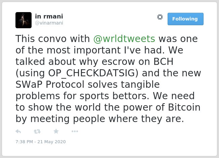Image resolution: width=219 pixels, height=158 pixels.
Task: Click the tweet line about SWaP Protocol
Action: pyautogui.click(x=88, y=85)
